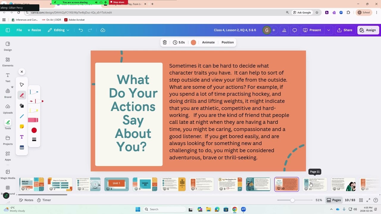Open the Animate options
Image resolution: width=381 pixels, height=214 pixels.
click(208, 42)
